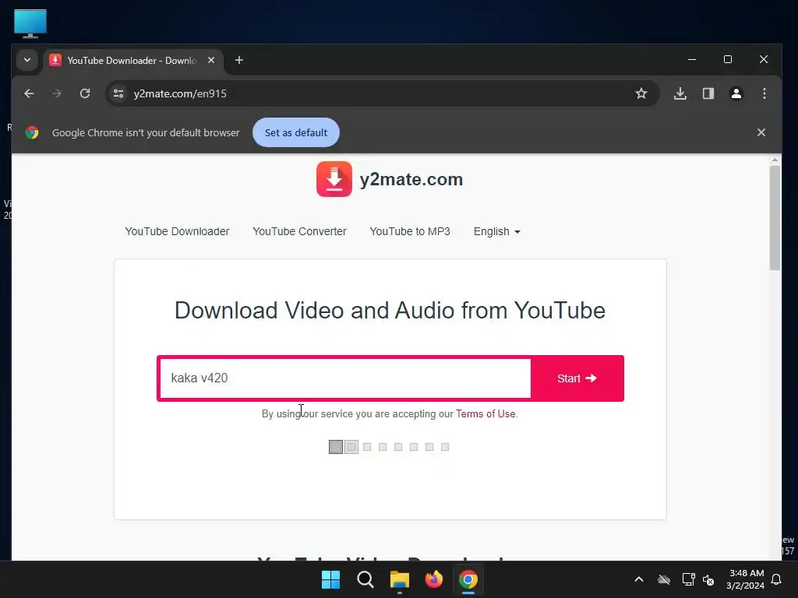Toggle the Chrome side panel icon
The image size is (798, 598).
point(708,93)
